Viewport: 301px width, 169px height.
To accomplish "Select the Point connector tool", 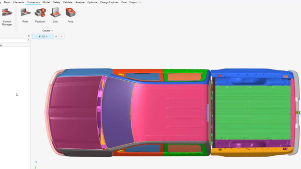I will tap(25, 15).
